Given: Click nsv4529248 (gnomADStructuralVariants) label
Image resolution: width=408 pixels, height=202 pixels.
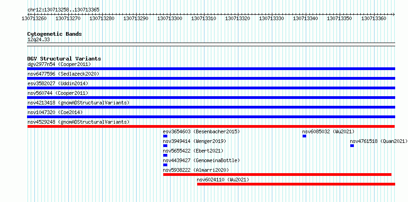Looking at the screenshot, I should pyautogui.click(x=78, y=122).
